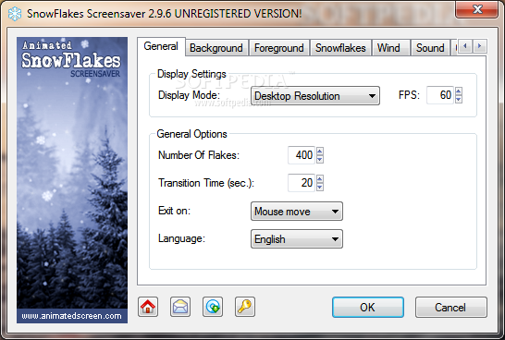
Task: Open the Display Mode dropdown
Action: click(315, 95)
